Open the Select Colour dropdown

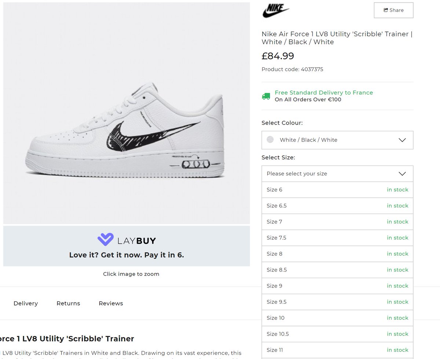pos(337,140)
